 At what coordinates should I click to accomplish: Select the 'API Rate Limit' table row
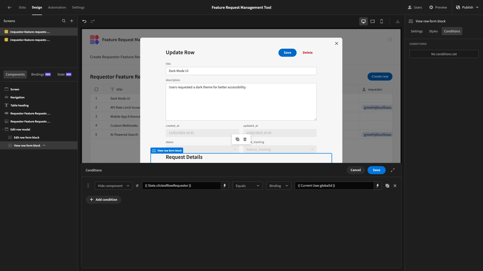point(115,107)
